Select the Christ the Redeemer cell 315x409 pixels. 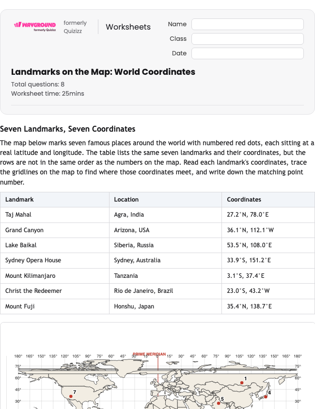[55, 291]
